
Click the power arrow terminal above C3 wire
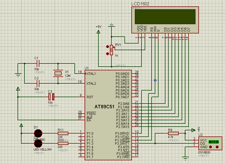point(18,89)
